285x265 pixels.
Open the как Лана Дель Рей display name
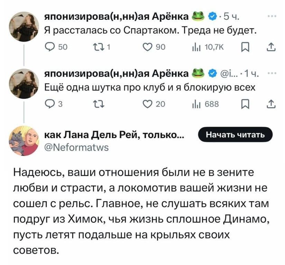click(115, 136)
